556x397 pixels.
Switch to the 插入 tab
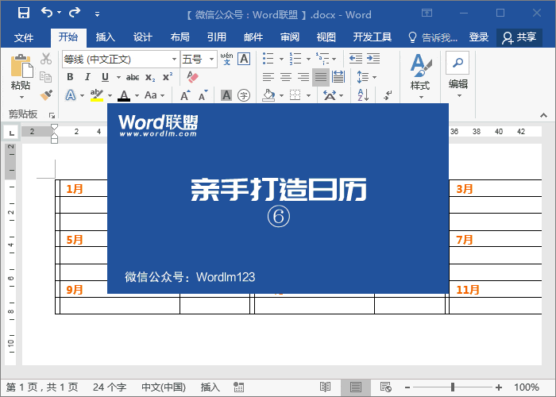point(106,37)
